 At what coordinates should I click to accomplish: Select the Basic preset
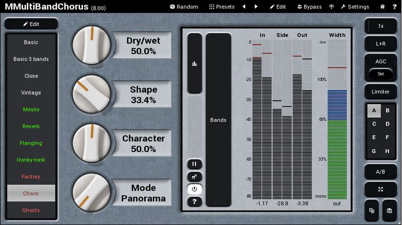[31, 42]
